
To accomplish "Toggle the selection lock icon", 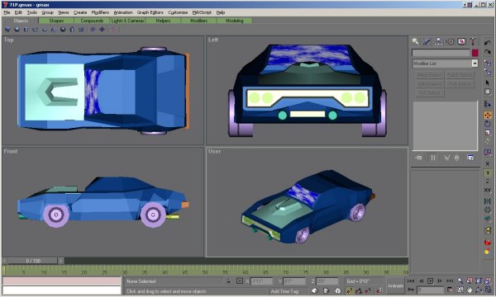I will [229, 280].
